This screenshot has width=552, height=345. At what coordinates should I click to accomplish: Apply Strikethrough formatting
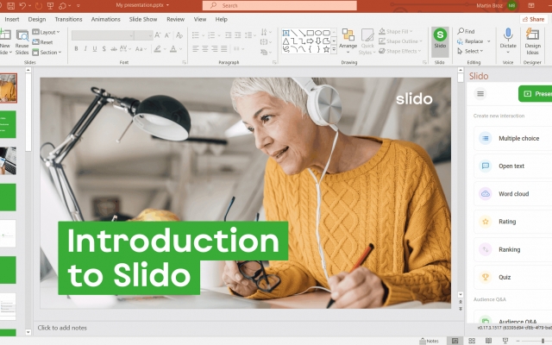[x=113, y=48]
